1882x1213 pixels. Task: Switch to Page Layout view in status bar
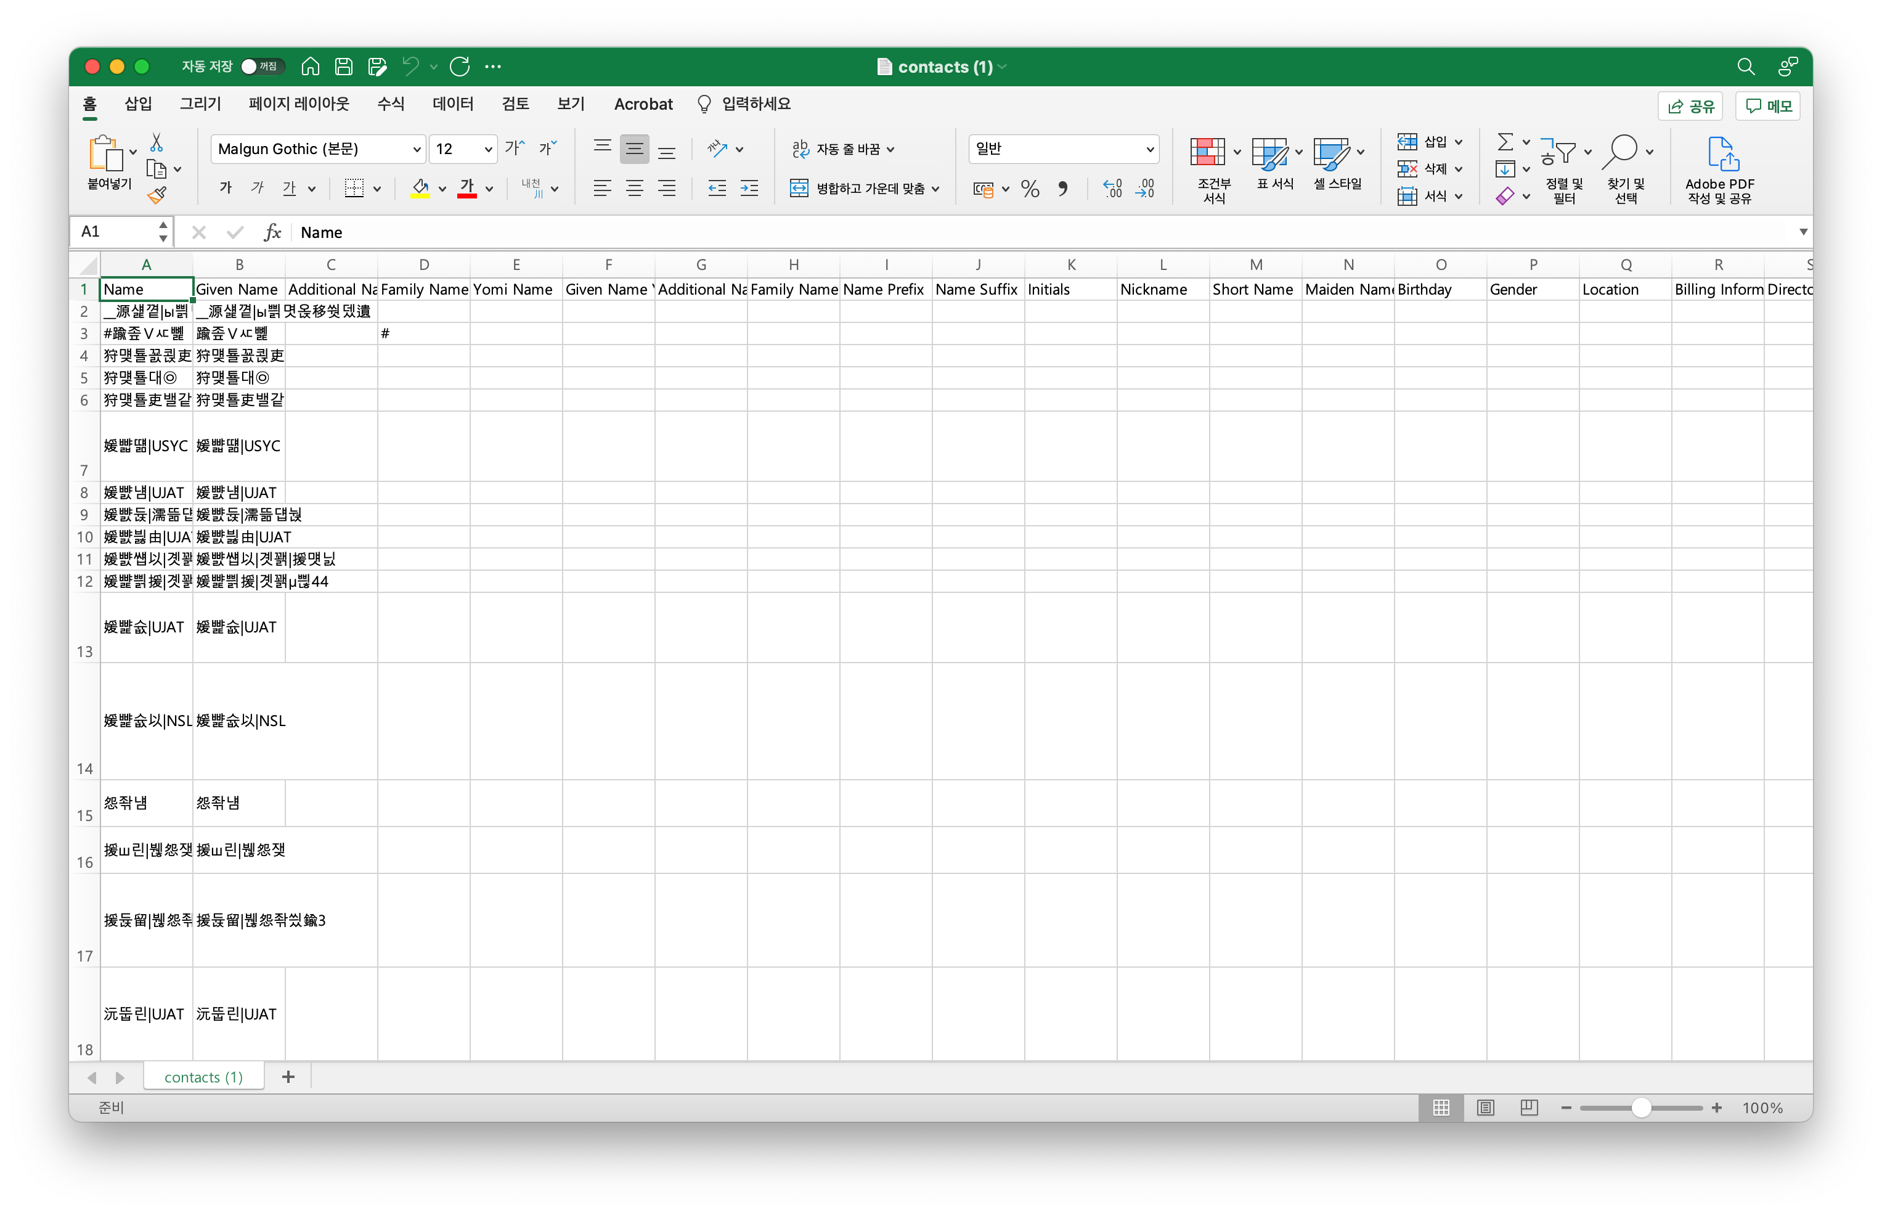pos(1485,1108)
